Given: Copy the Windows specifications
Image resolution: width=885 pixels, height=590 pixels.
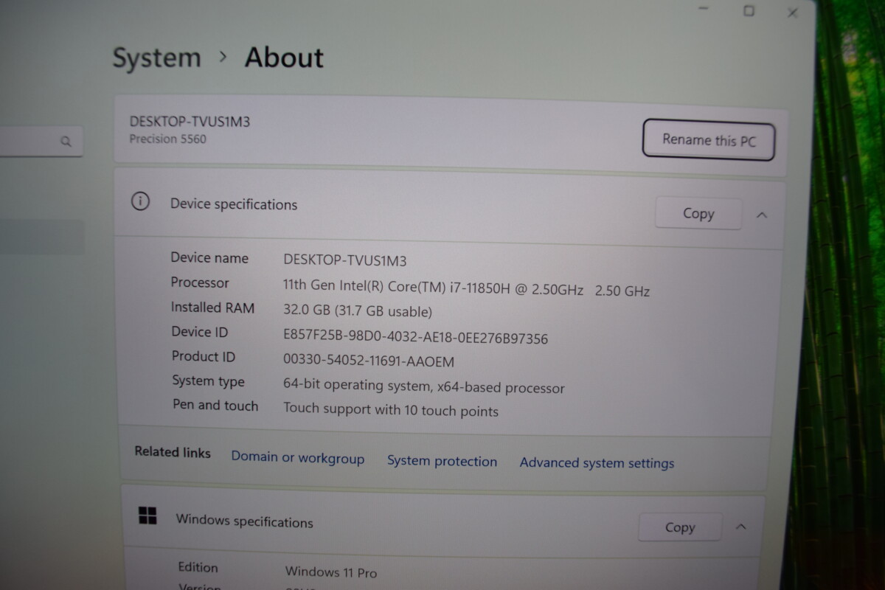Looking at the screenshot, I should tap(679, 527).
